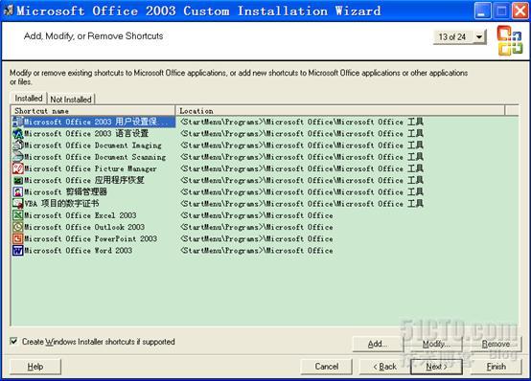Click the Office logo in the wizard header
Viewport: 531px width, 381px height.
pyautogui.click(x=510, y=40)
